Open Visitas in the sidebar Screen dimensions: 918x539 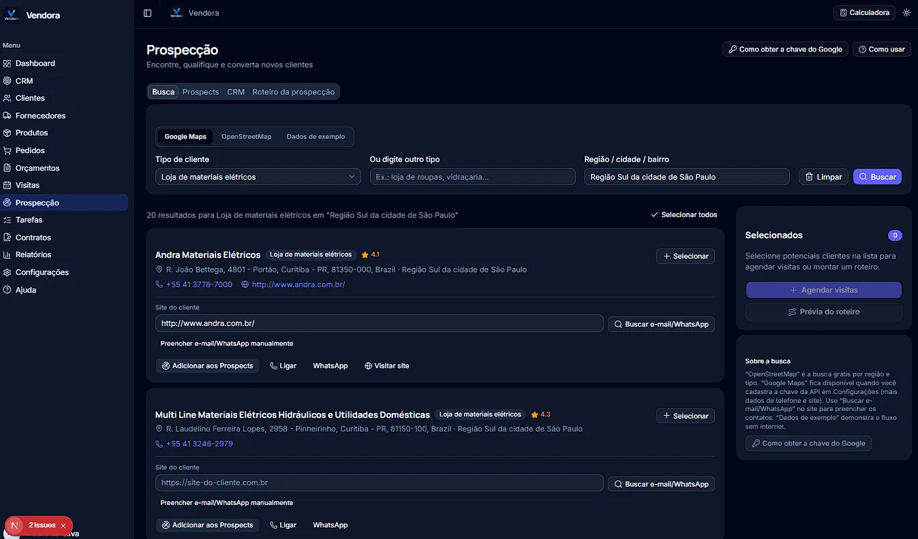click(x=64, y=185)
